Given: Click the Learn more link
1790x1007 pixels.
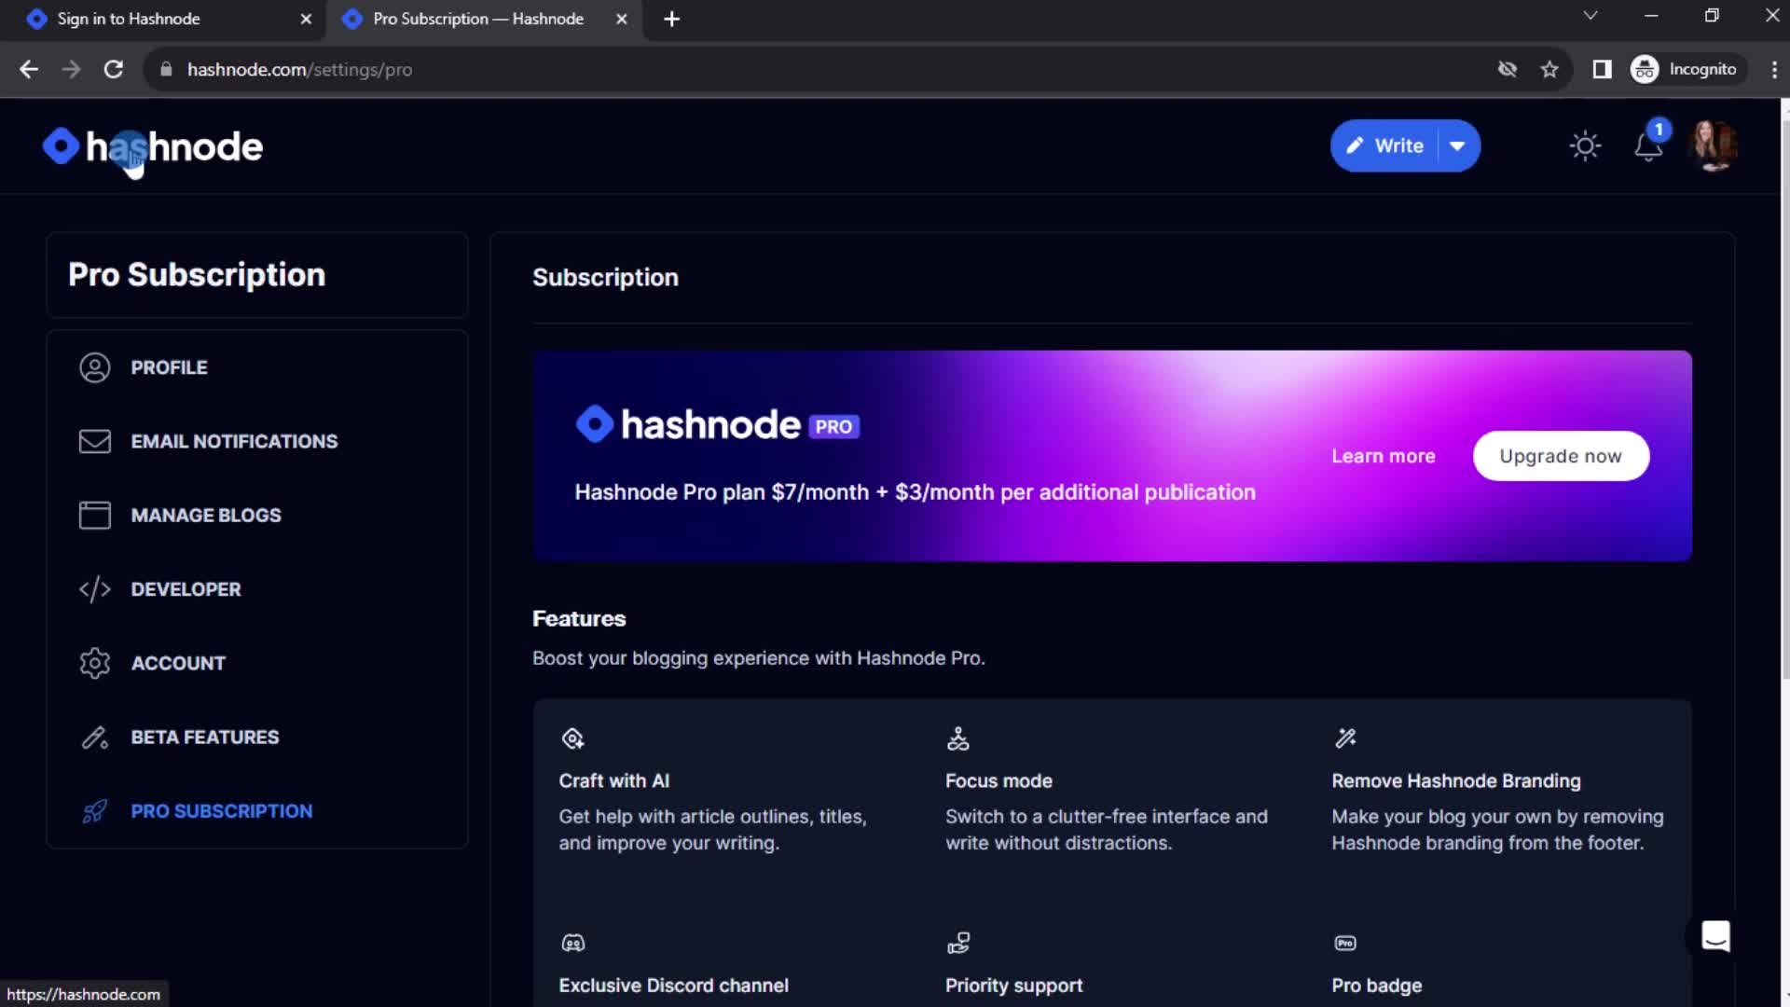Looking at the screenshot, I should click(x=1384, y=456).
